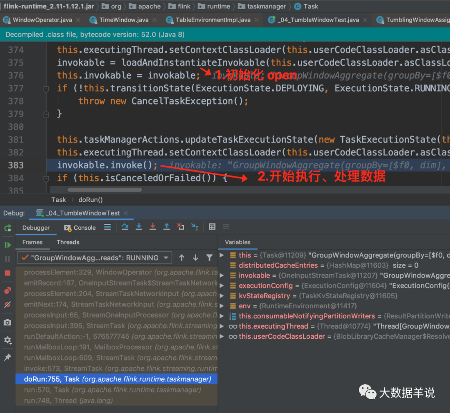Mute all breakpoints

(7, 303)
